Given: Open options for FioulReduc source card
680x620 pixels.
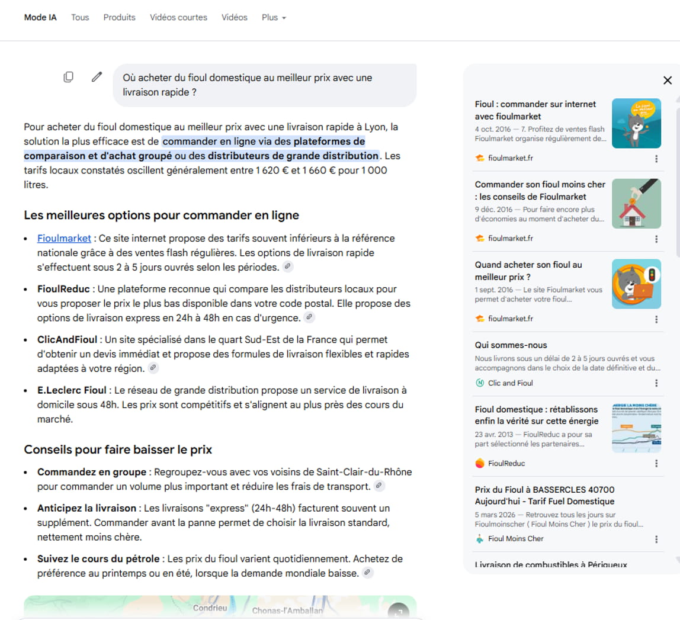Looking at the screenshot, I should click(x=656, y=463).
